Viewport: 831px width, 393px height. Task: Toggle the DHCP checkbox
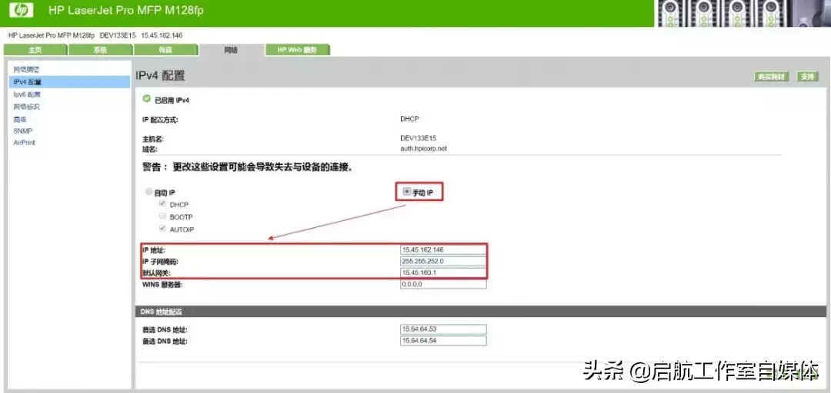tap(162, 203)
